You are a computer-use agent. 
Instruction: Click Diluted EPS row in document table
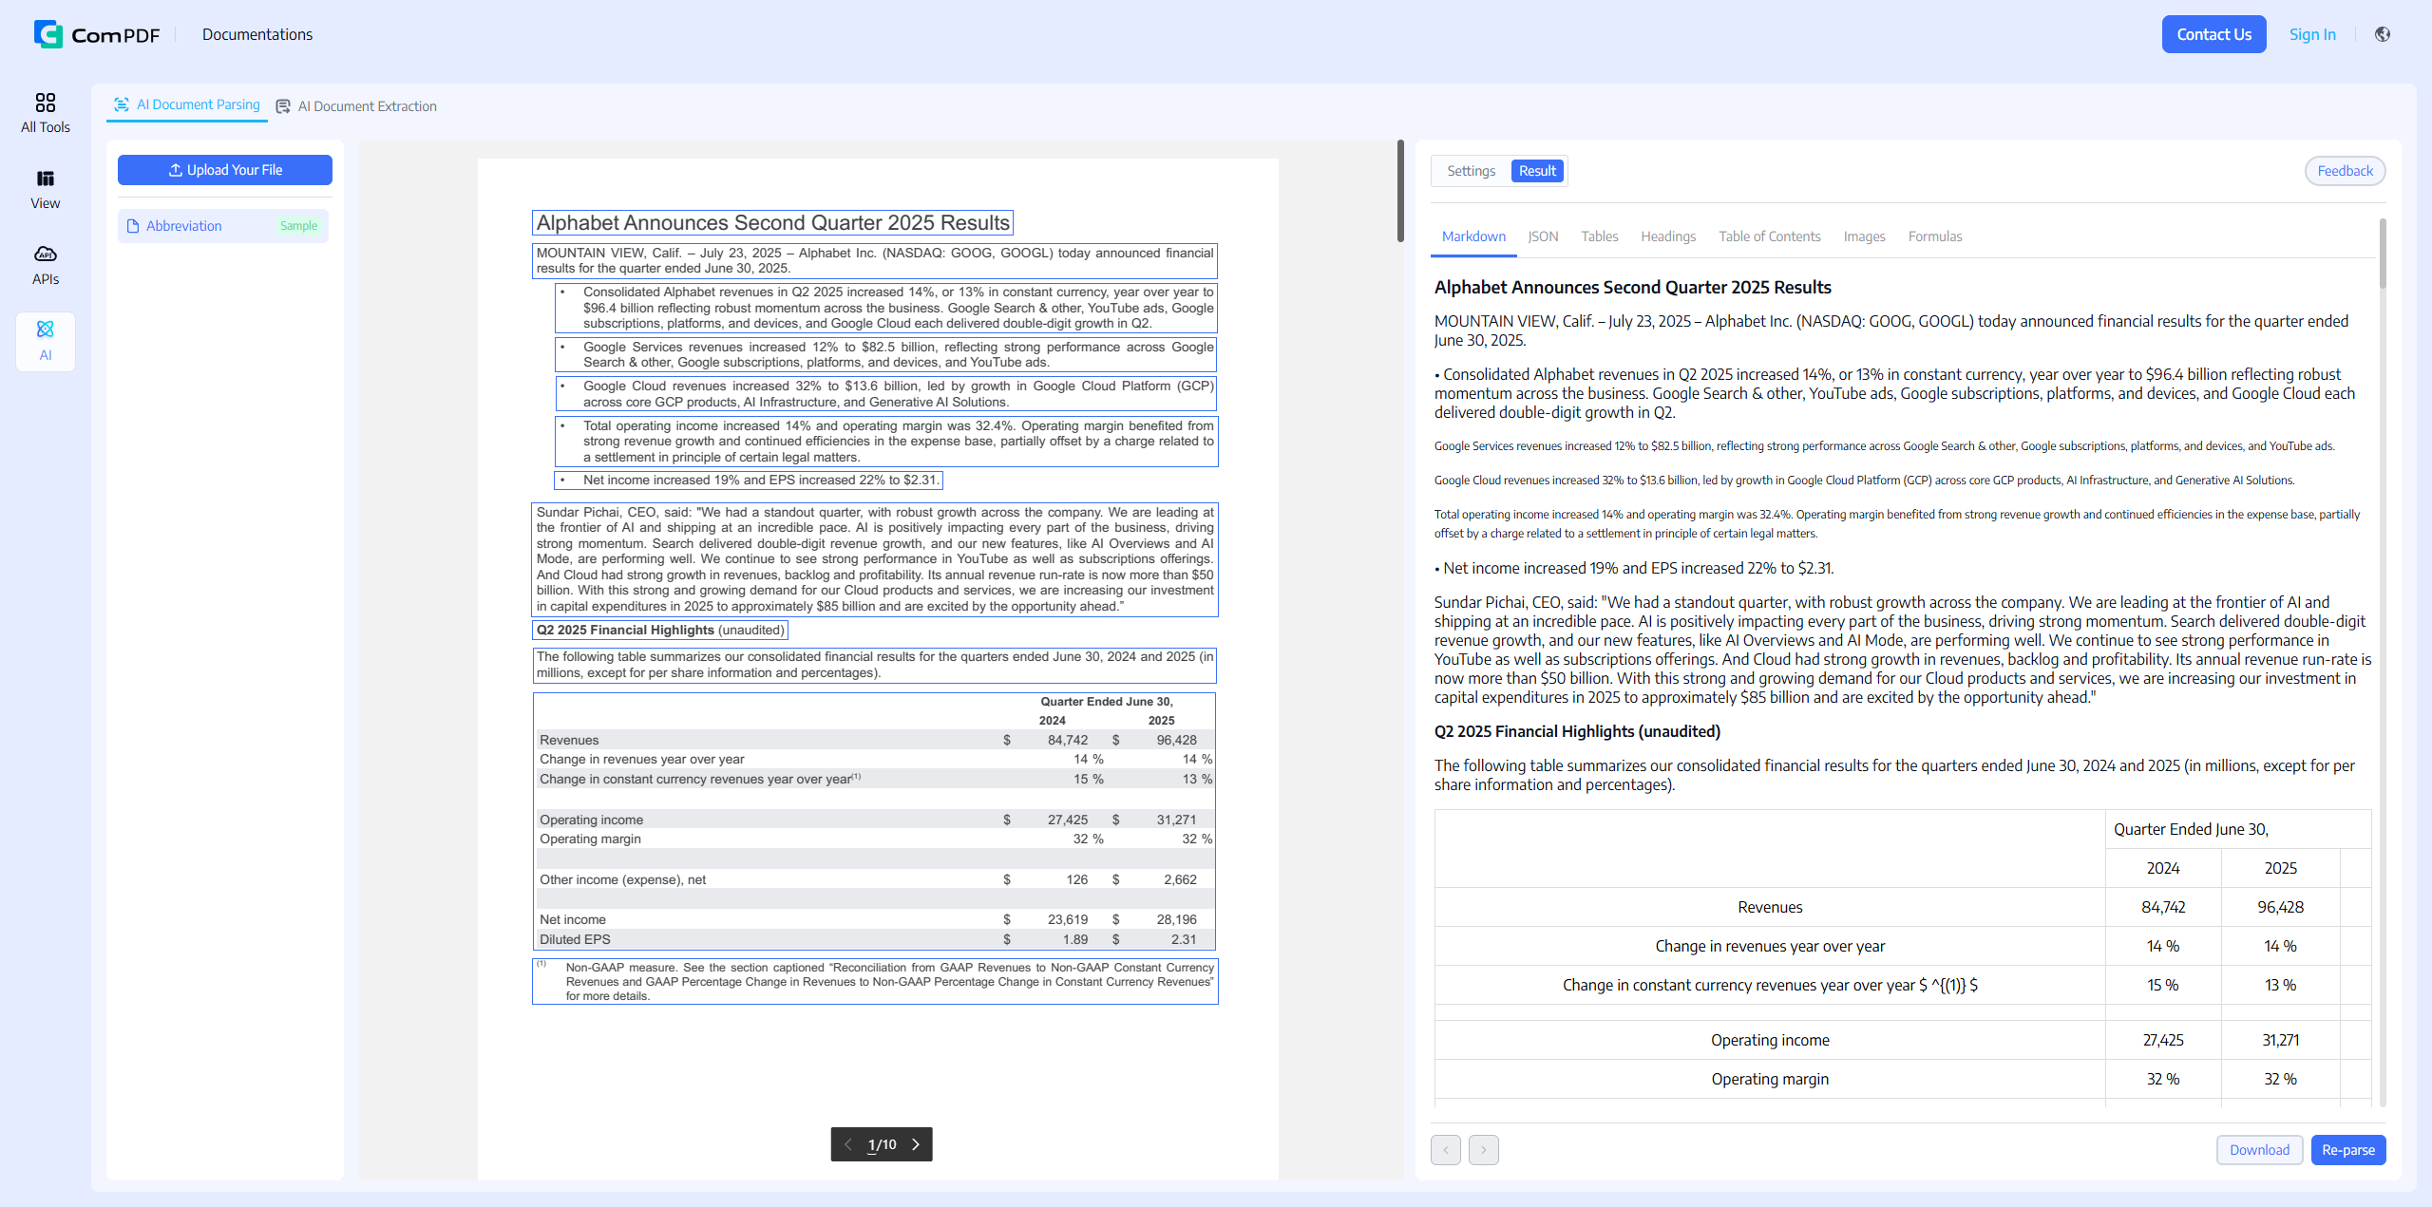[875, 939]
